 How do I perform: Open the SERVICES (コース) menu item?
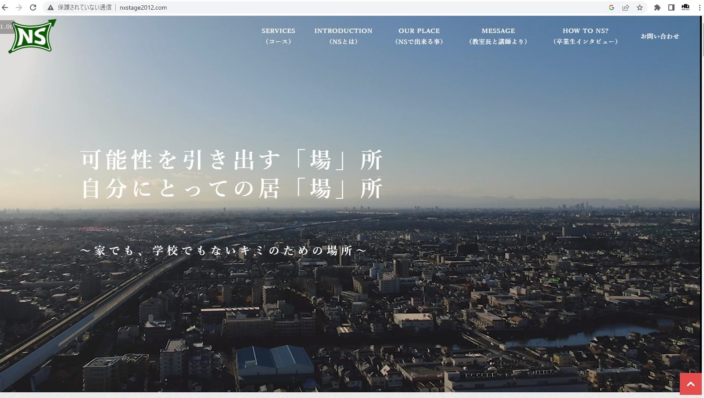tap(278, 36)
